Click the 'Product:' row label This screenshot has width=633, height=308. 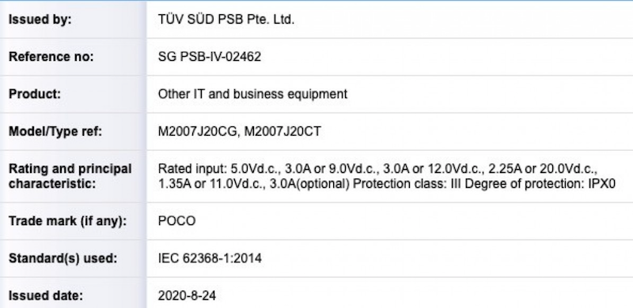click(34, 94)
